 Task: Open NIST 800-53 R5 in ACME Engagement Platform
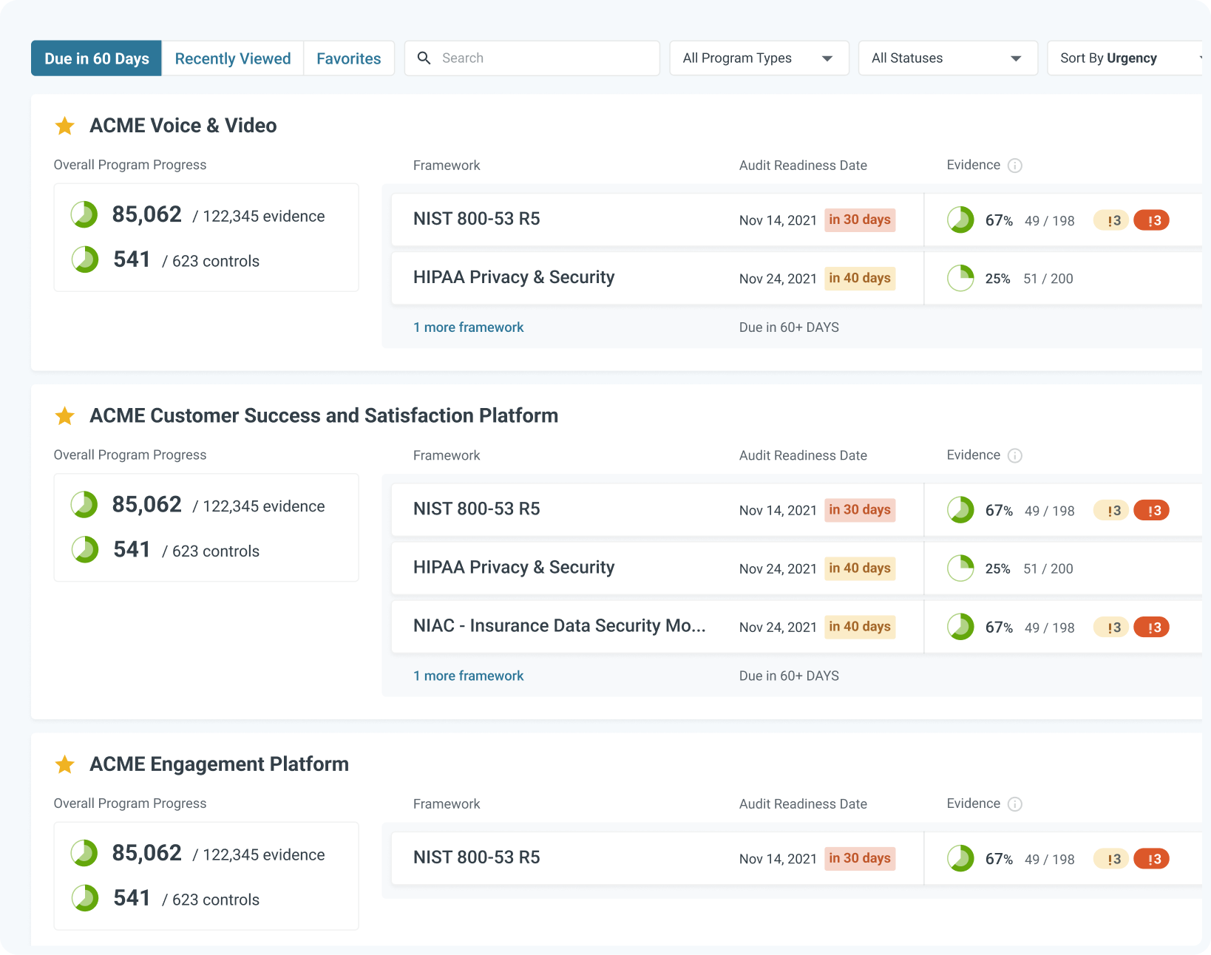(477, 857)
